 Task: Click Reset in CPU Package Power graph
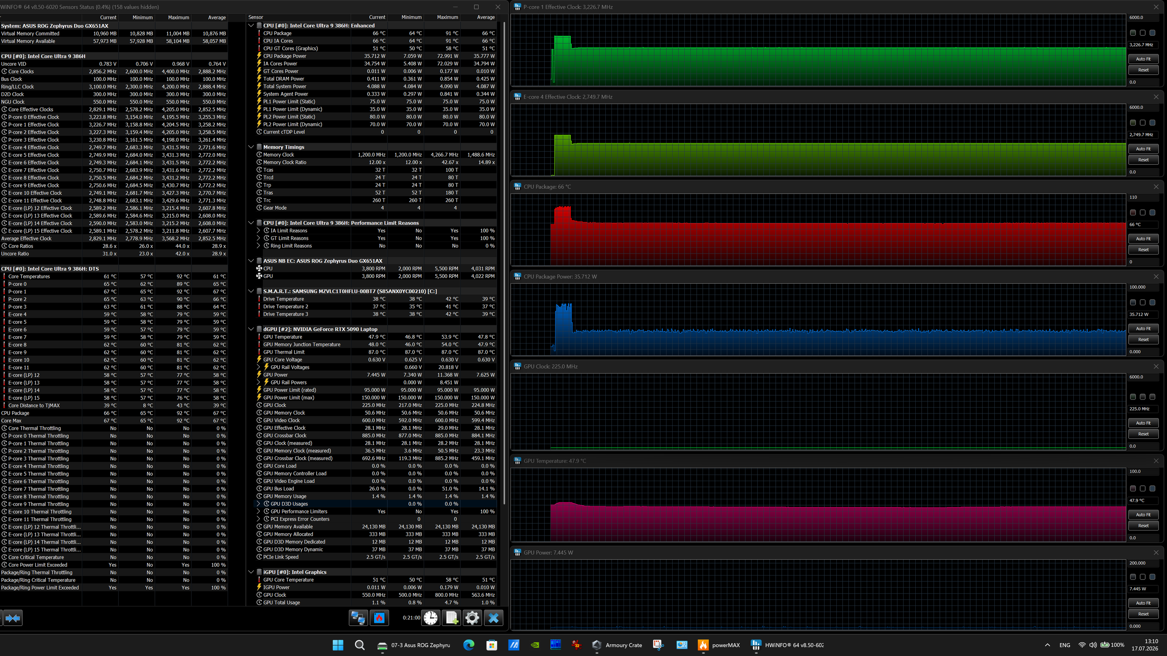tap(1143, 340)
